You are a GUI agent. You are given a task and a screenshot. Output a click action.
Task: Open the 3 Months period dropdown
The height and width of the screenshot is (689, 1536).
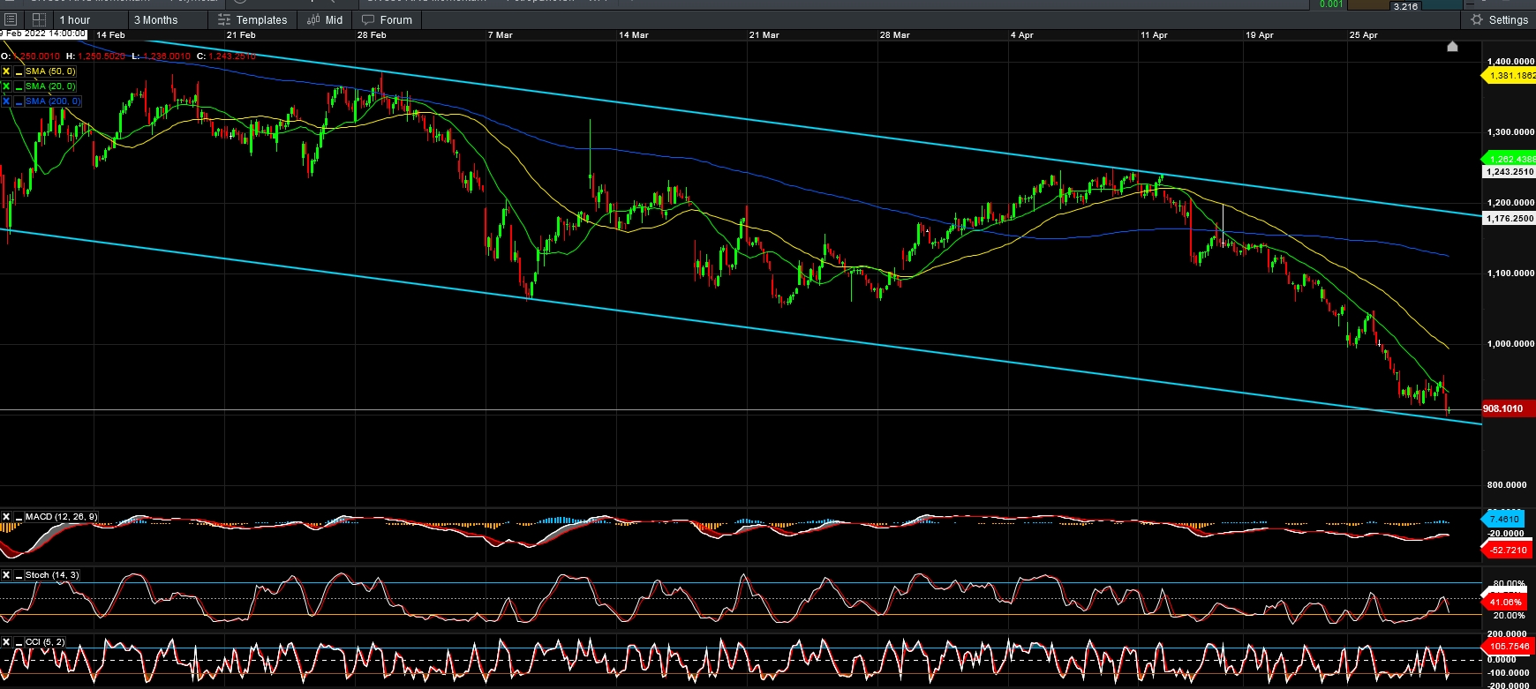[x=156, y=19]
